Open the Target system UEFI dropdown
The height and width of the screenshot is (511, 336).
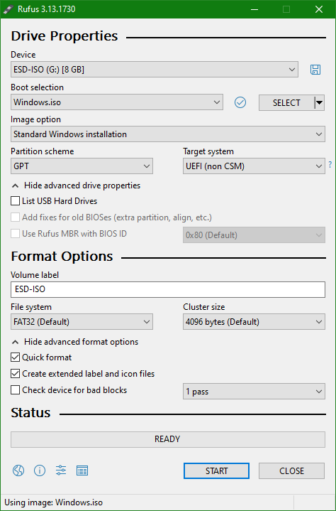click(254, 166)
